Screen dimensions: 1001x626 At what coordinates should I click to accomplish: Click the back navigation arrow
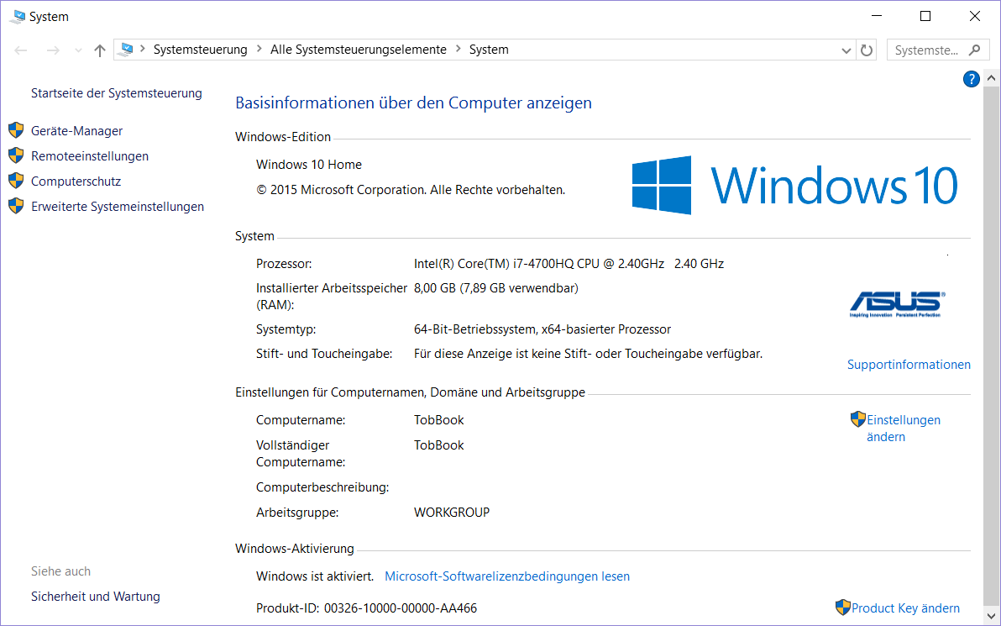(x=20, y=50)
